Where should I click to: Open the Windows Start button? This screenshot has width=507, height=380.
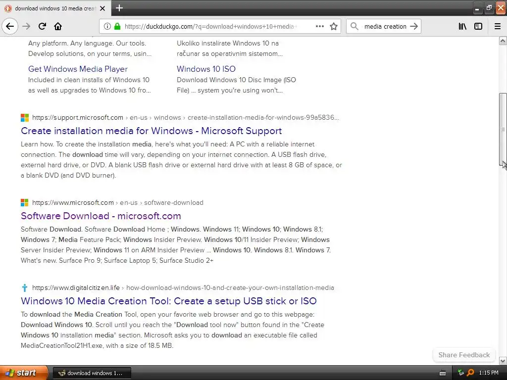tap(23, 373)
